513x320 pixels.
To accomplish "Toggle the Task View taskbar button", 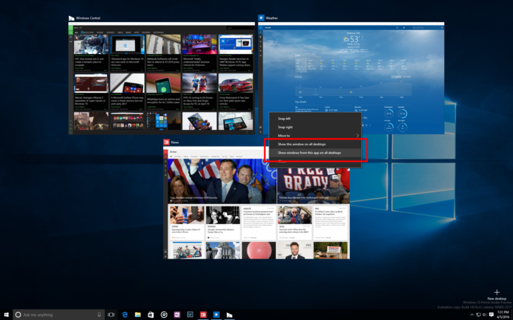I will coord(112,314).
